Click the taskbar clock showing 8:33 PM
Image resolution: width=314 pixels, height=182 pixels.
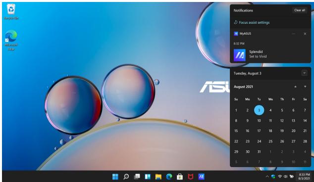pos(304,177)
